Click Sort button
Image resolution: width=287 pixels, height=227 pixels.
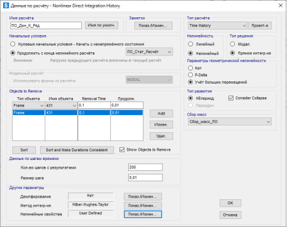pyautogui.click(x=24, y=150)
